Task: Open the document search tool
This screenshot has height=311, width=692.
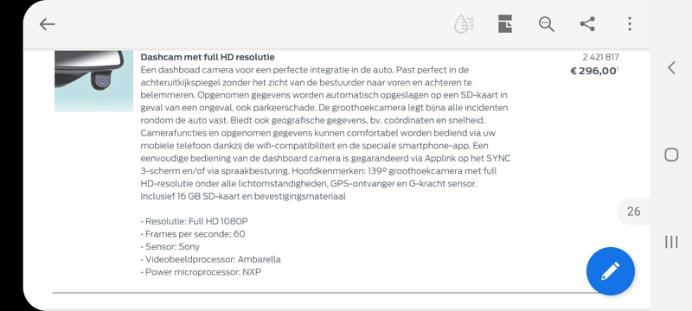Action: pos(547,24)
